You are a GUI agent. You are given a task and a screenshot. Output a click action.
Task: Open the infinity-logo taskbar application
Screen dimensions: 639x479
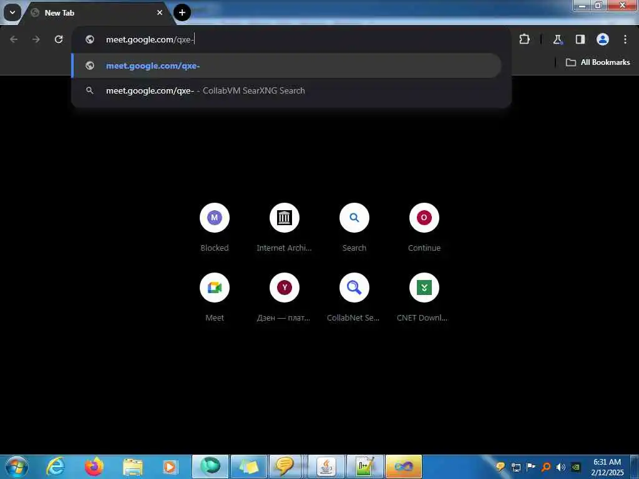(x=404, y=467)
